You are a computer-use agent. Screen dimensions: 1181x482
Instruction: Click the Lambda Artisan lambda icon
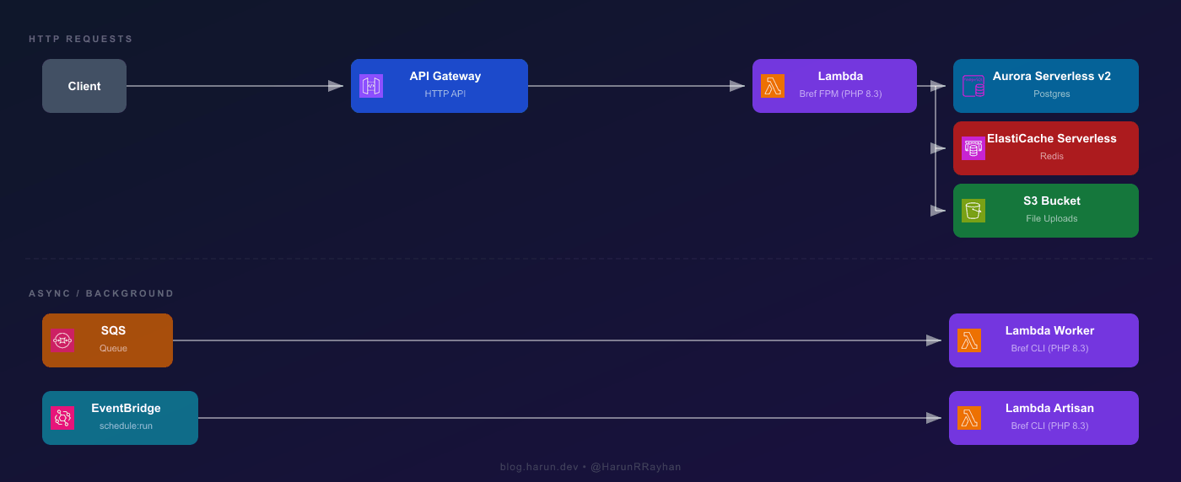tap(969, 418)
